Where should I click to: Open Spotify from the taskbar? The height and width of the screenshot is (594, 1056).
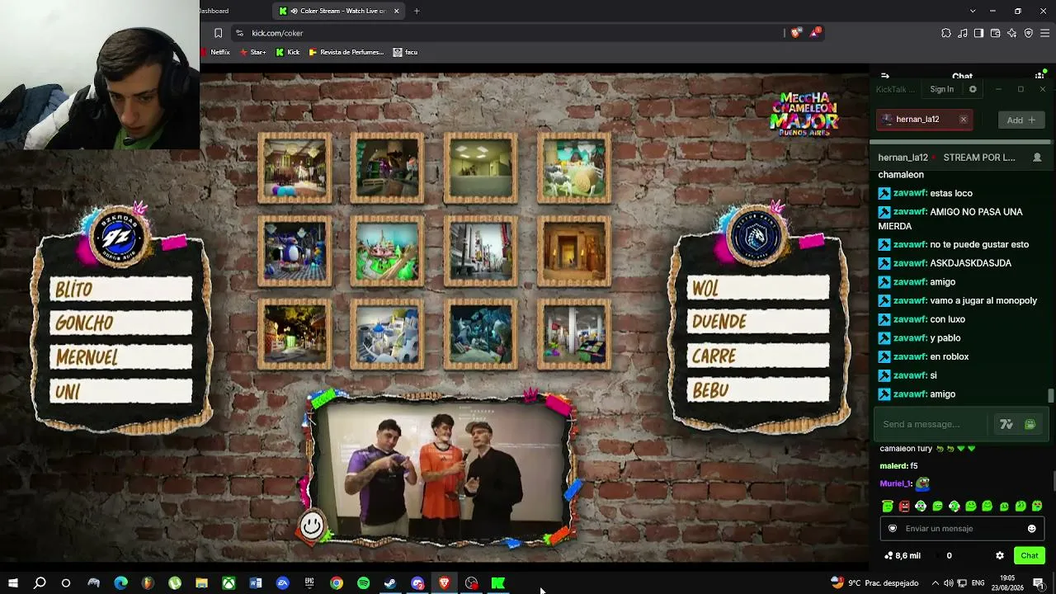point(363,583)
